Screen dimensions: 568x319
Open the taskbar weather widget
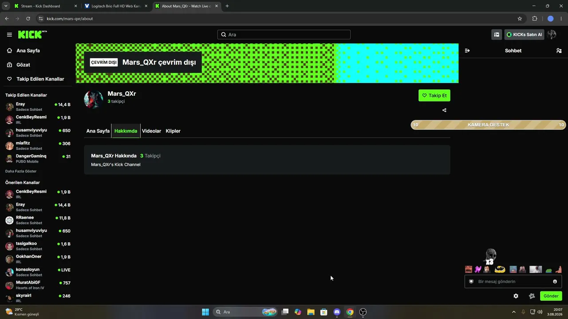pos(22,312)
